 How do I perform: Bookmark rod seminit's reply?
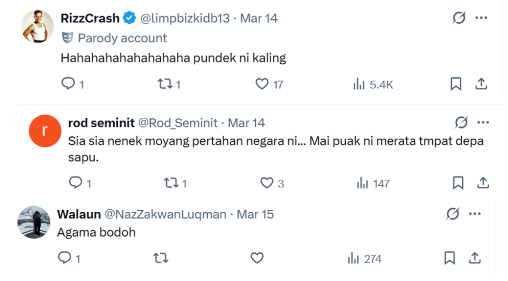tap(458, 183)
